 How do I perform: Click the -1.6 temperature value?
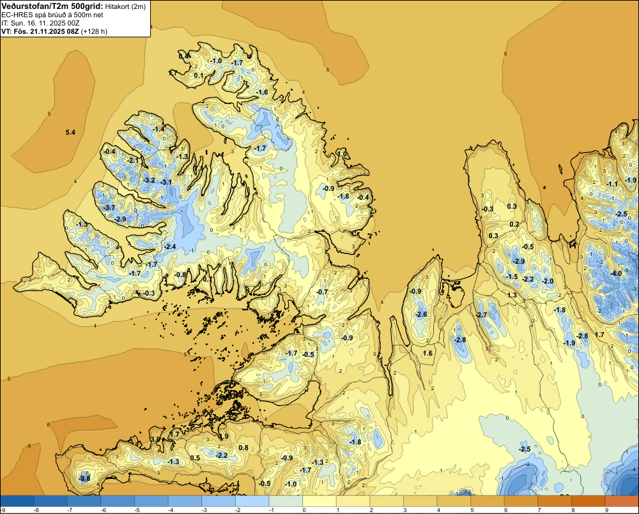click(x=262, y=92)
